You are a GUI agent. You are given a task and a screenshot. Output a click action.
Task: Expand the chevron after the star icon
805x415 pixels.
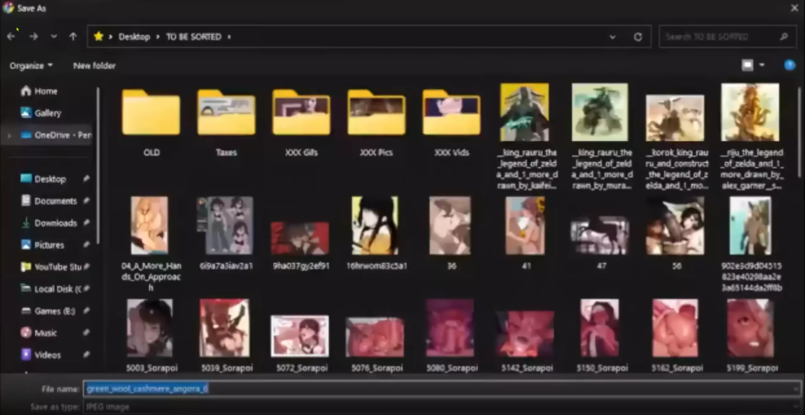pos(111,37)
